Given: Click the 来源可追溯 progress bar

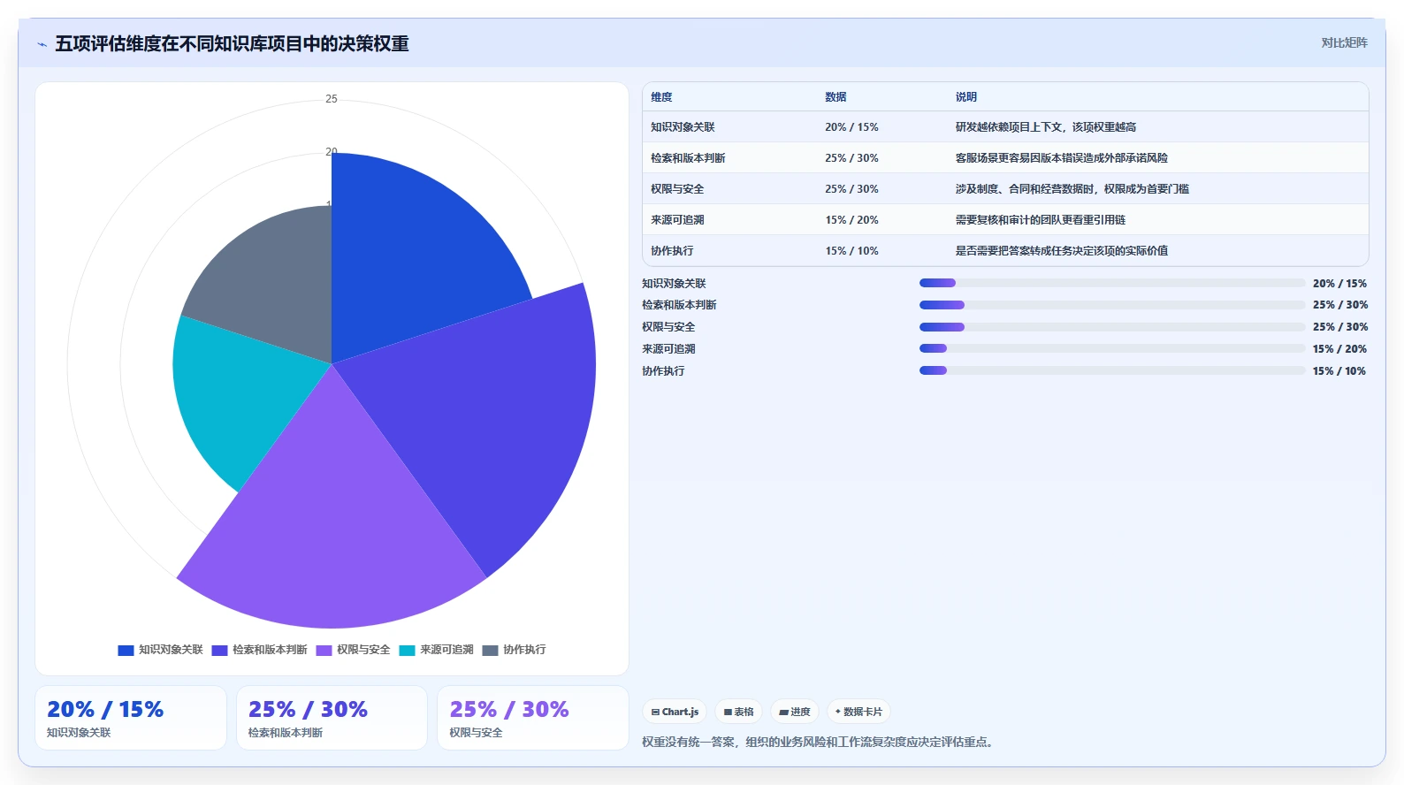Looking at the screenshot, I should tap(1112, 348).
